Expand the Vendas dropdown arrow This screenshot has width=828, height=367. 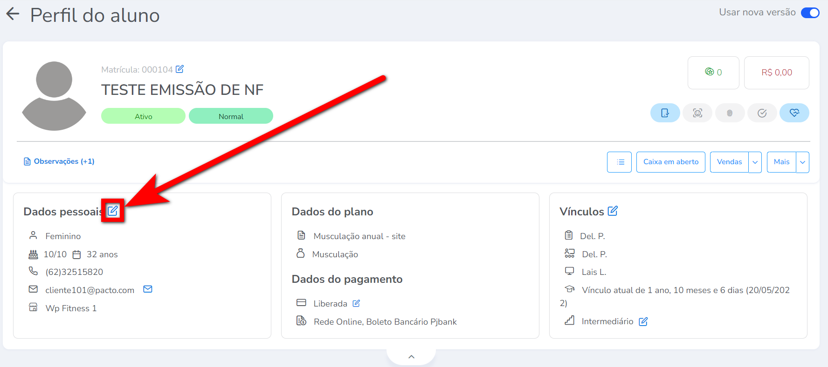(x=755, y=162)
